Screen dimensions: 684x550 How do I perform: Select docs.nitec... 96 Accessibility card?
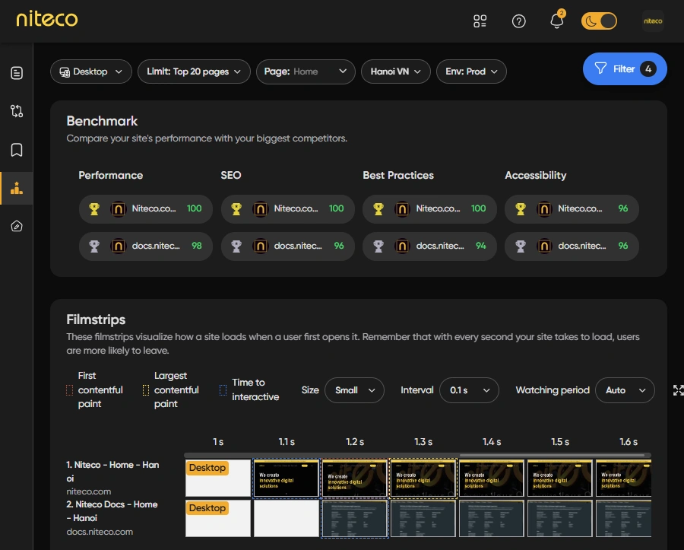click(572, 246)
